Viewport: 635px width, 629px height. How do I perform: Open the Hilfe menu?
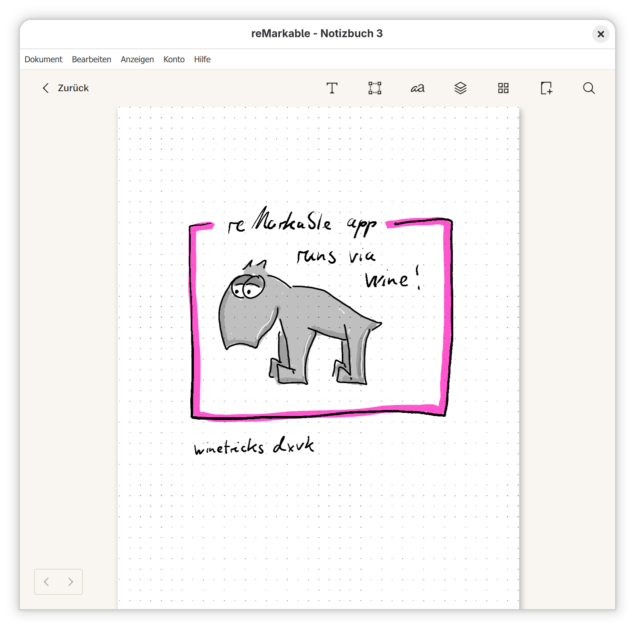tap(202, 59)
